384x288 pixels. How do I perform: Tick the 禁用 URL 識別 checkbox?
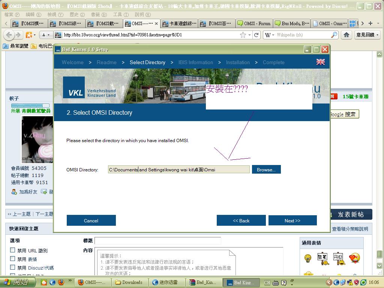tap(12, 250)
